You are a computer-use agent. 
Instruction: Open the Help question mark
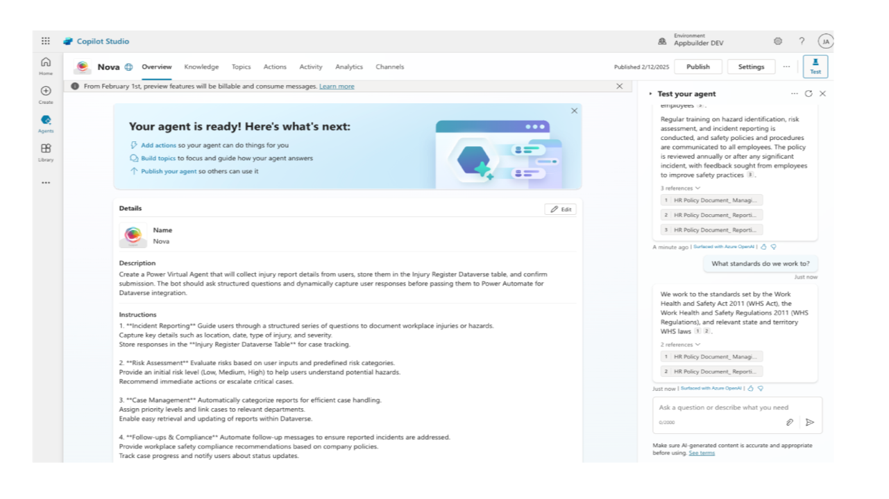tap(802, 42)
